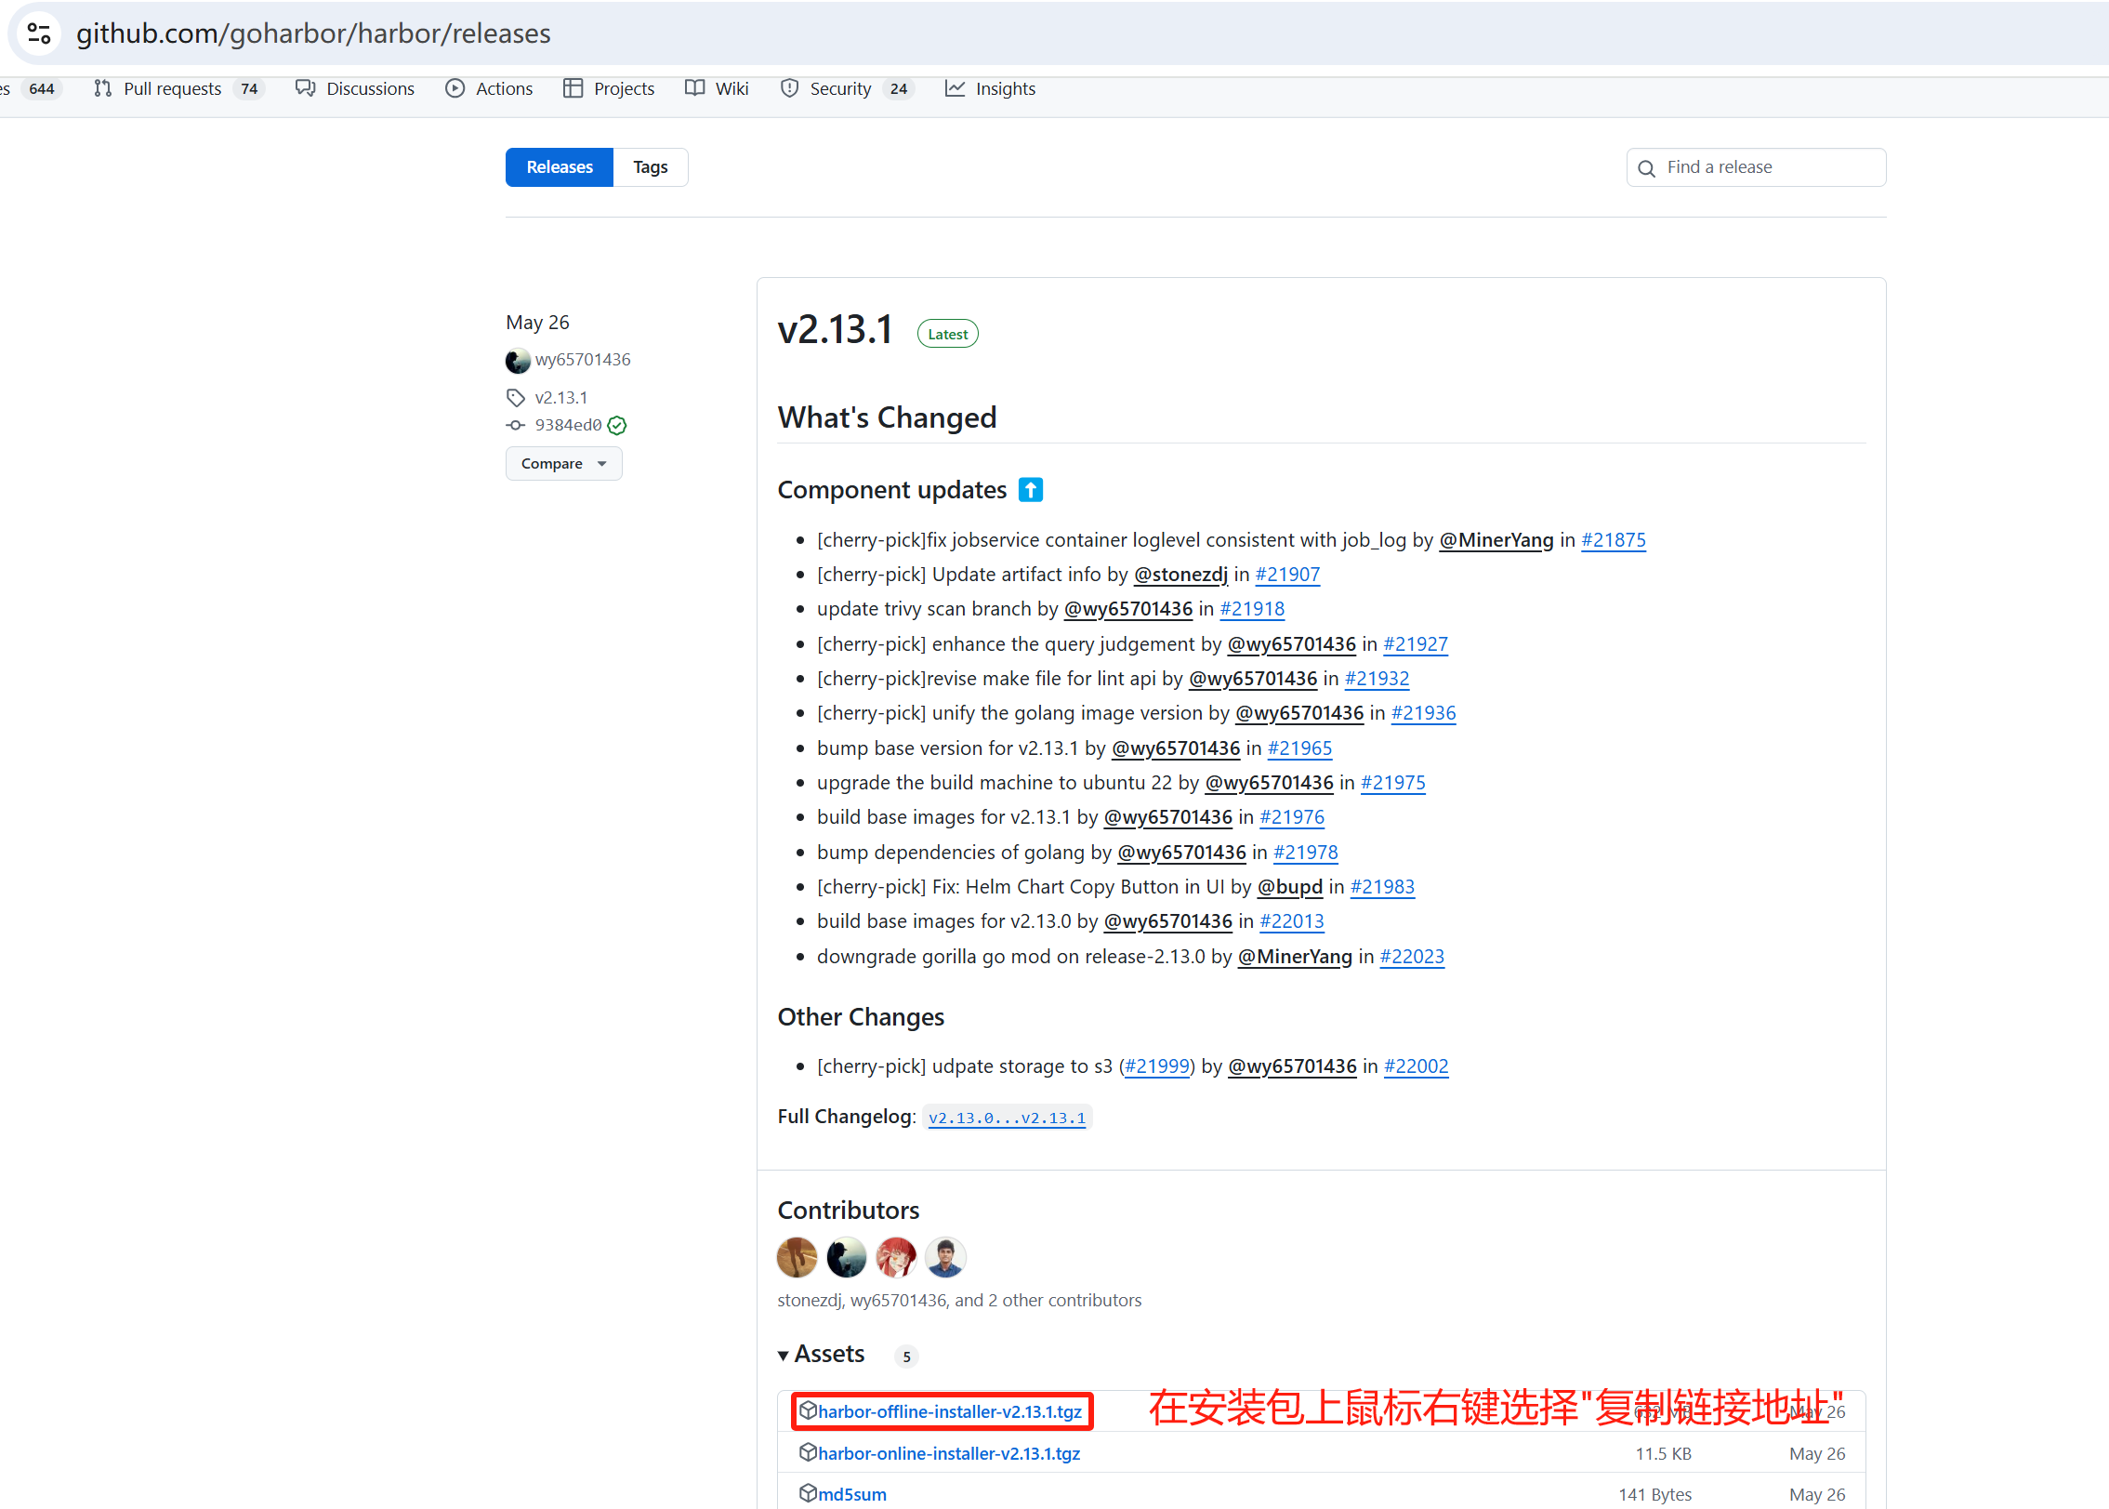Open the Wiki tab
This screenshot has width=2109, height=1509.
(x=717, y=88)
